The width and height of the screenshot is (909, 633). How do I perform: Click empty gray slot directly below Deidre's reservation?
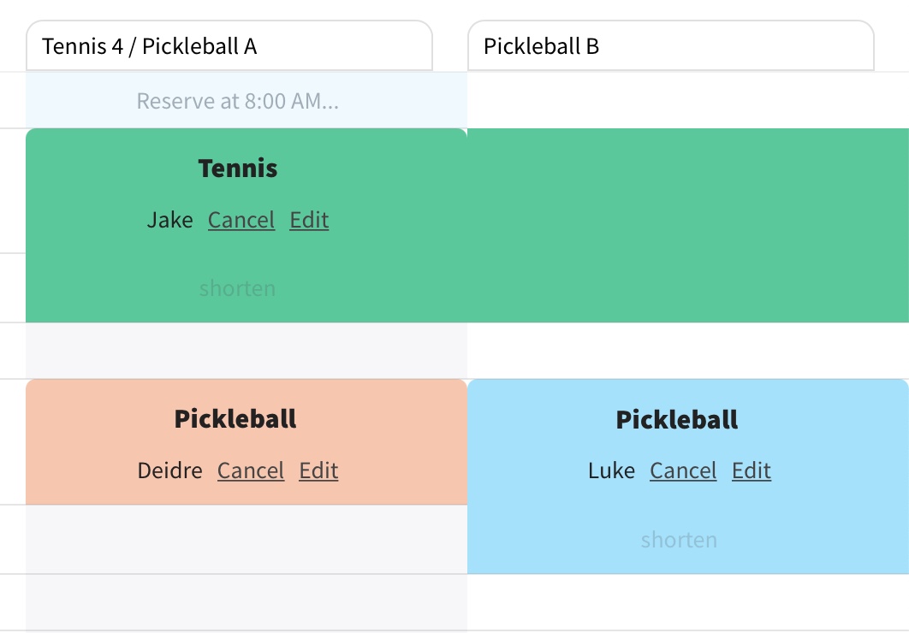[x=247, y=539]
